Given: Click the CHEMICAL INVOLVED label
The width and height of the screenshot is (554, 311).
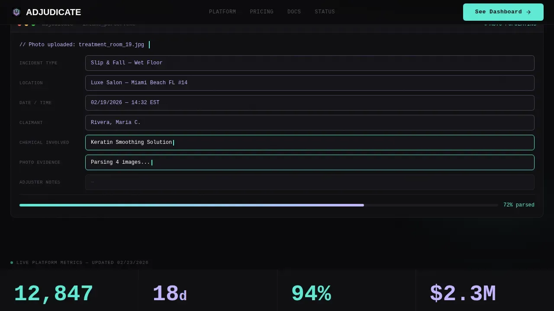Looking at the screenshot, I should (x=44, y=143).
